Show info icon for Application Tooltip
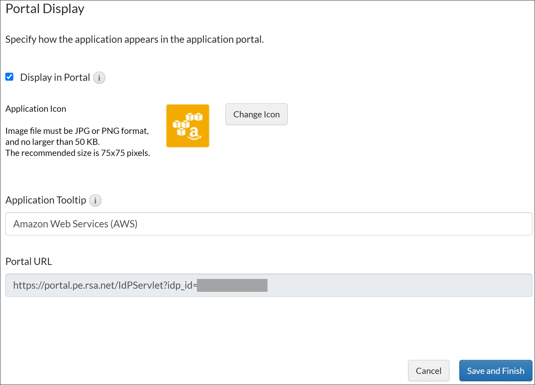The image size is (535, 385). click(95, 200)
